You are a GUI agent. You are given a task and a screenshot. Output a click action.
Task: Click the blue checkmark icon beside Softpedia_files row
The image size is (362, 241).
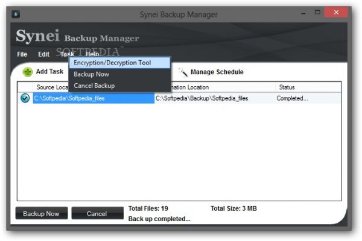tap(25, 98)
